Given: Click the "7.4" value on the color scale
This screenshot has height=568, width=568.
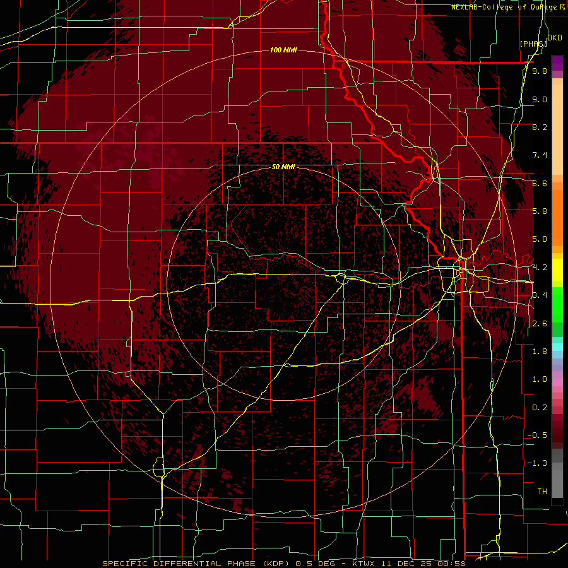Looking at the screenshot, I should tap(540, 155).
